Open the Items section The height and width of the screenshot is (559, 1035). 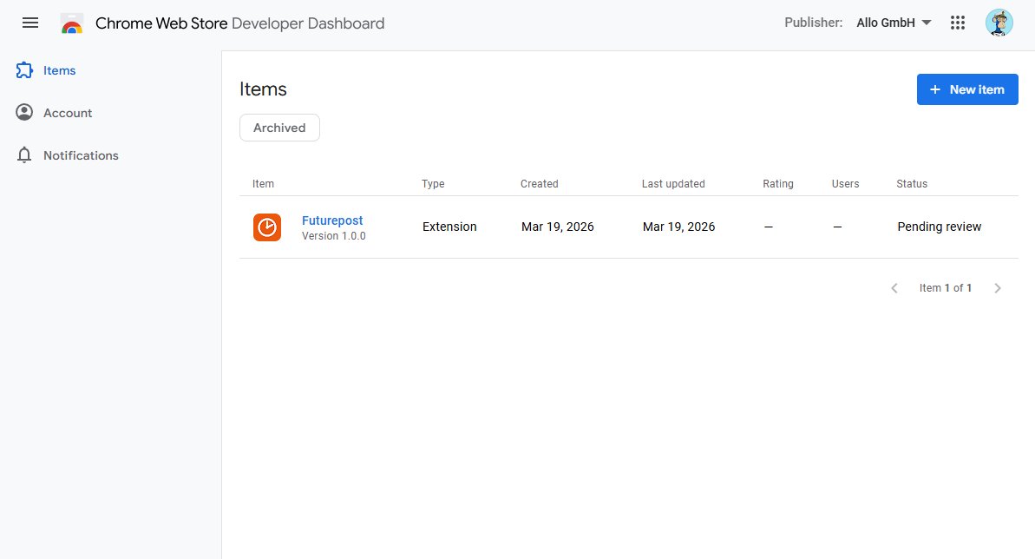click(59, 70)
